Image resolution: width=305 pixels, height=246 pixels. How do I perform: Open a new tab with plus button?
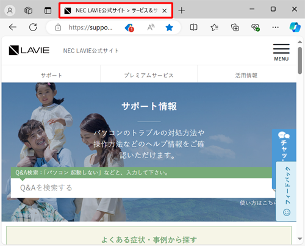[x=182, y=10]
